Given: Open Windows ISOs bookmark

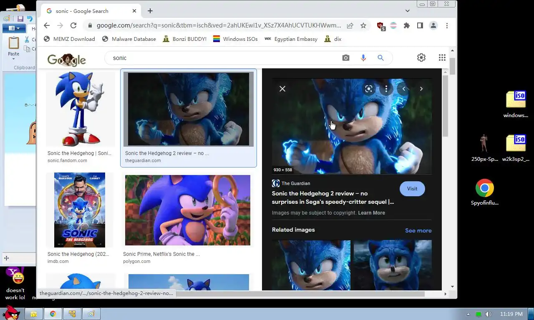Looking at the screenshot, I should coord(235,39).
